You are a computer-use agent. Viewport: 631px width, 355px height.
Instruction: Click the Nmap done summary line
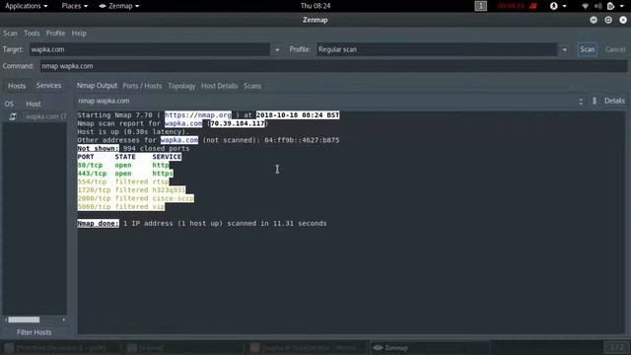pos(202,224)
